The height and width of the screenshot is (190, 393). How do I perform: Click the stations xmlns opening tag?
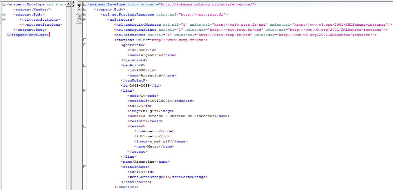[x=161, y=40]
